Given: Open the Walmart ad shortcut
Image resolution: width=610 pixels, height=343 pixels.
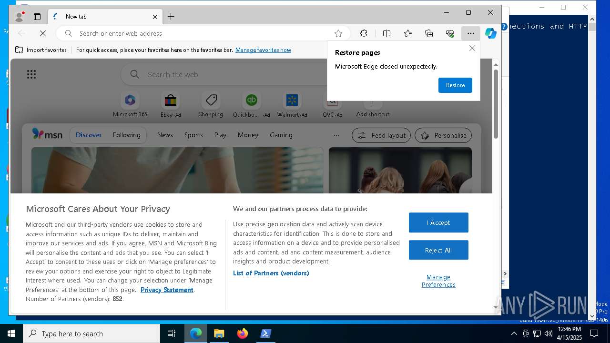Looking at the screenshot, I should pos(292,105).
